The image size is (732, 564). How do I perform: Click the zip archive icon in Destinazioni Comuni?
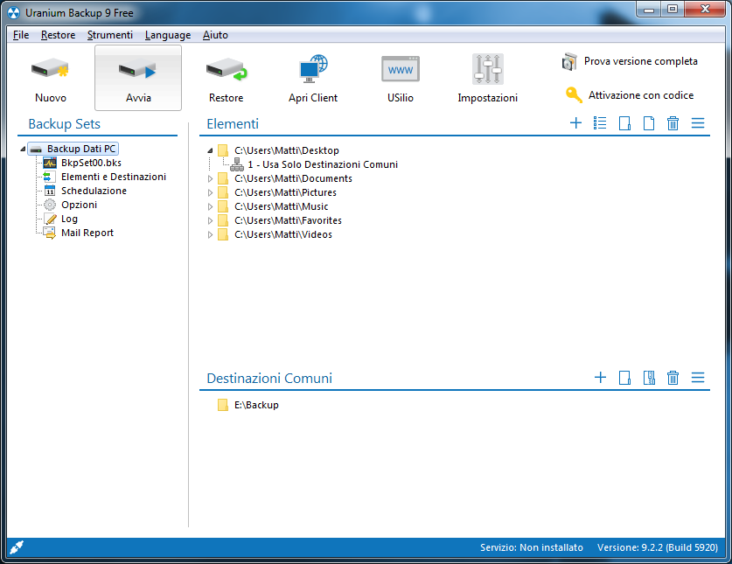649,377
